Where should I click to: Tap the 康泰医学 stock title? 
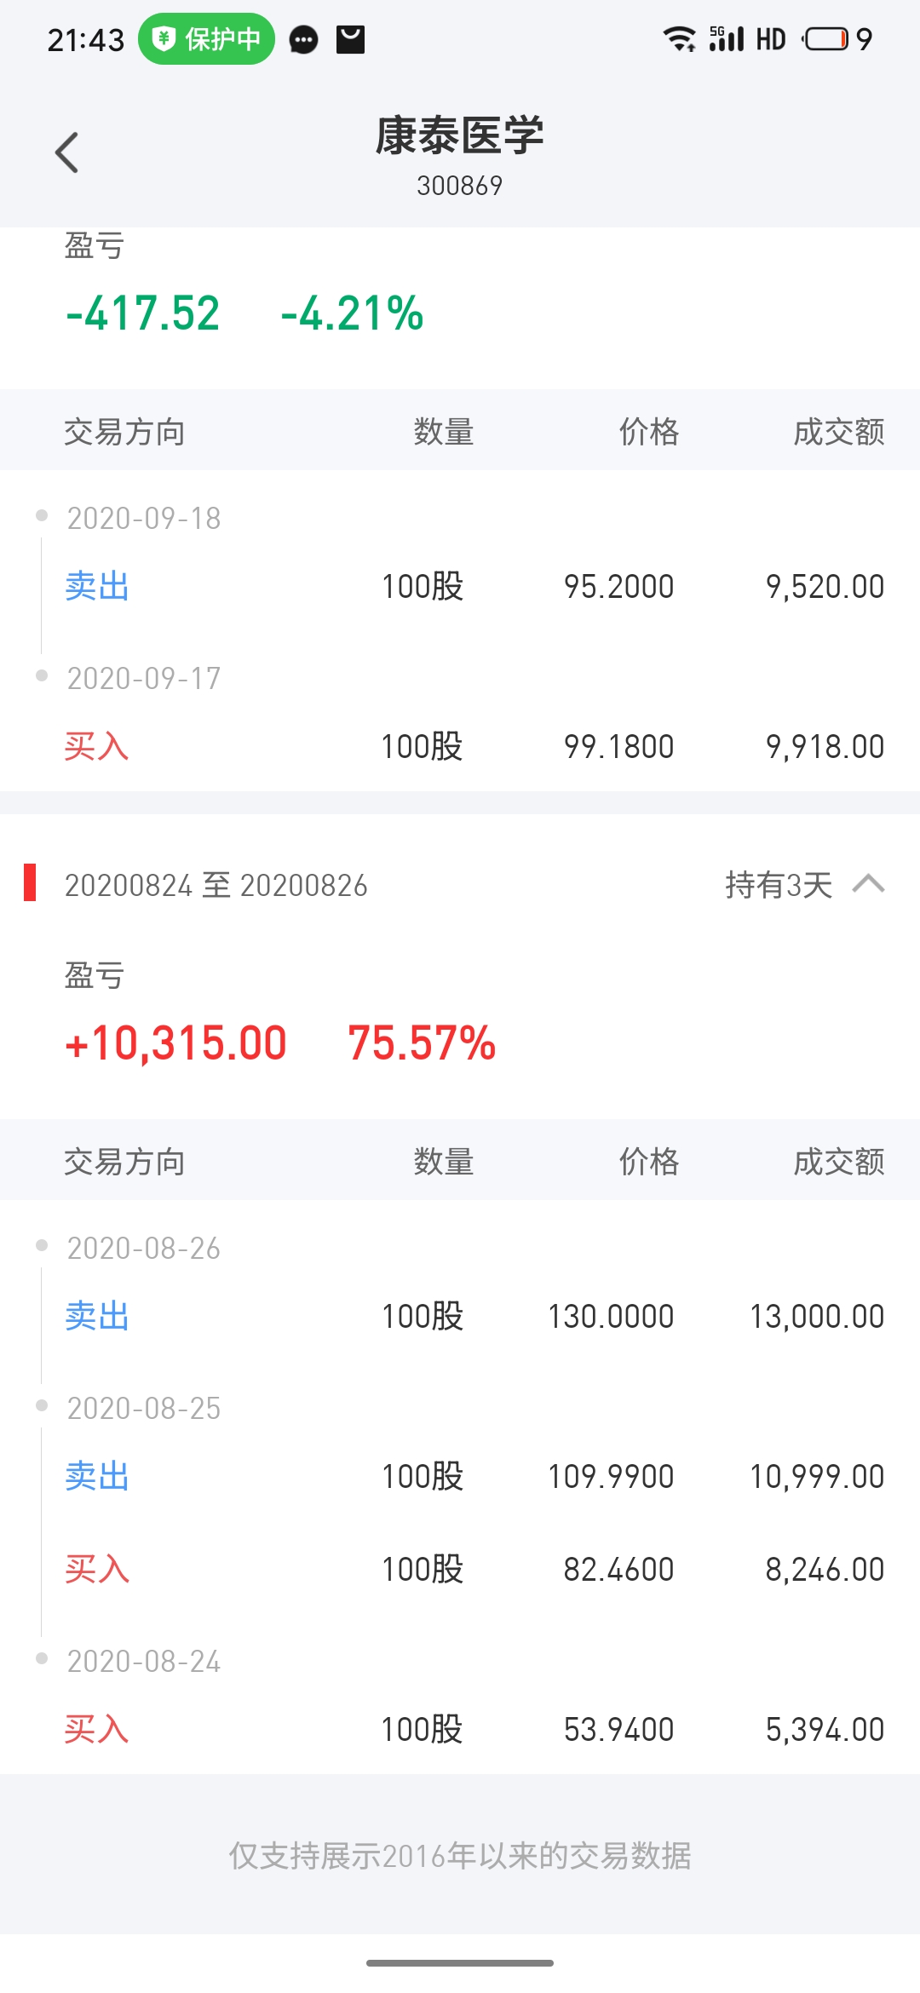click(x=460, y=135)
